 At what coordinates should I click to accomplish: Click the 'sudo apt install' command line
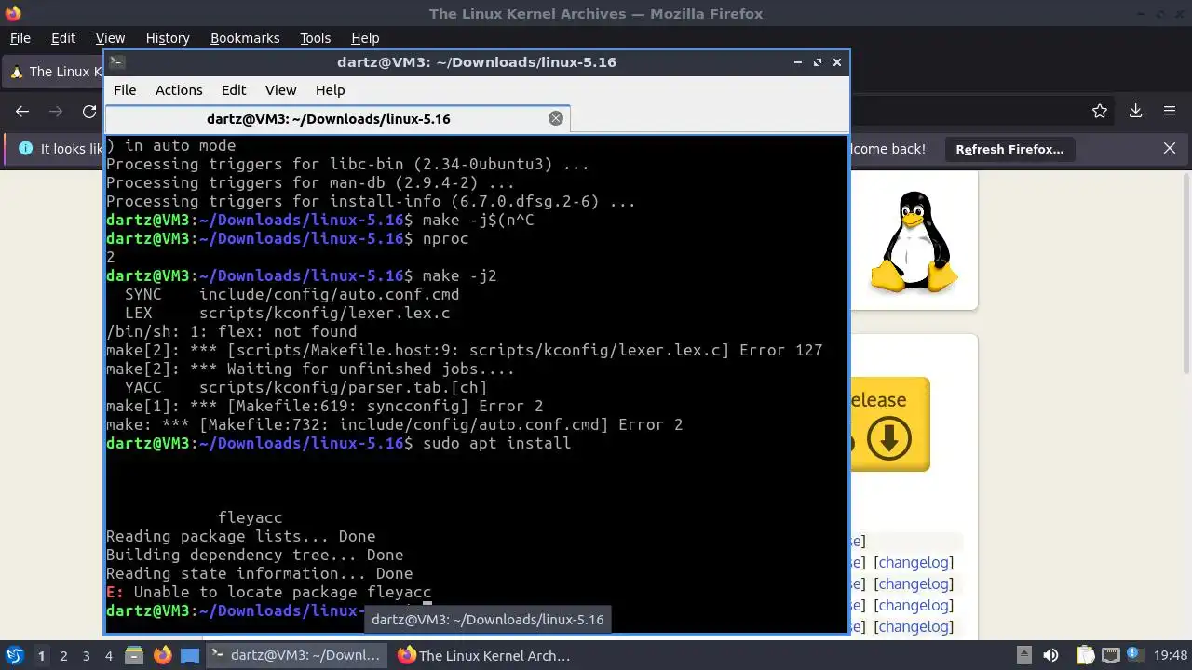click(339, 443)
